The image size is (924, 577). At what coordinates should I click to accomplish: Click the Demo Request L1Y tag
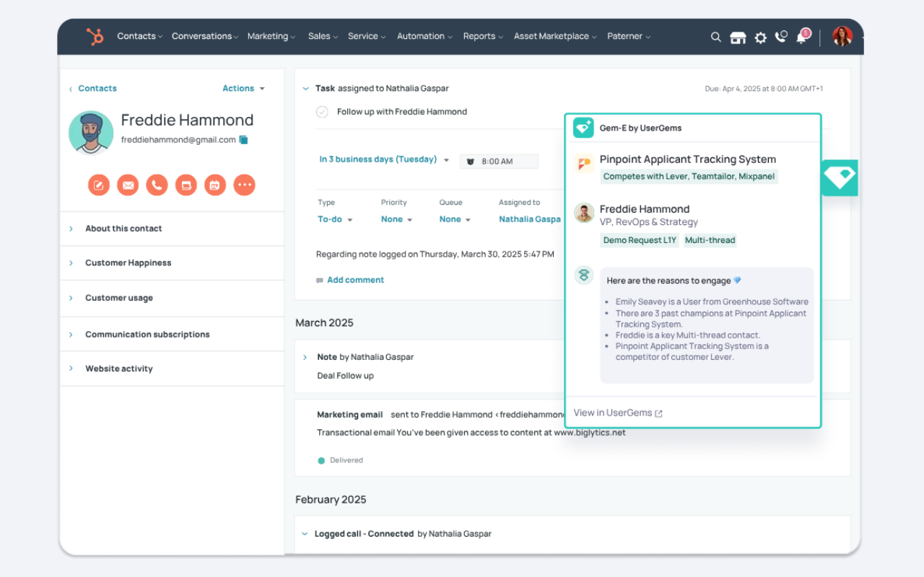tap(640, 240)
